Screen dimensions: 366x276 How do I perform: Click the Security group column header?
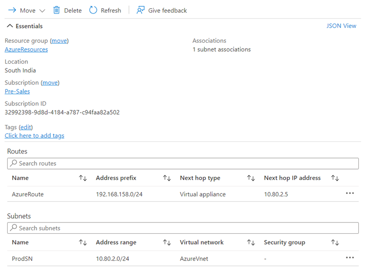pos(285,242)
